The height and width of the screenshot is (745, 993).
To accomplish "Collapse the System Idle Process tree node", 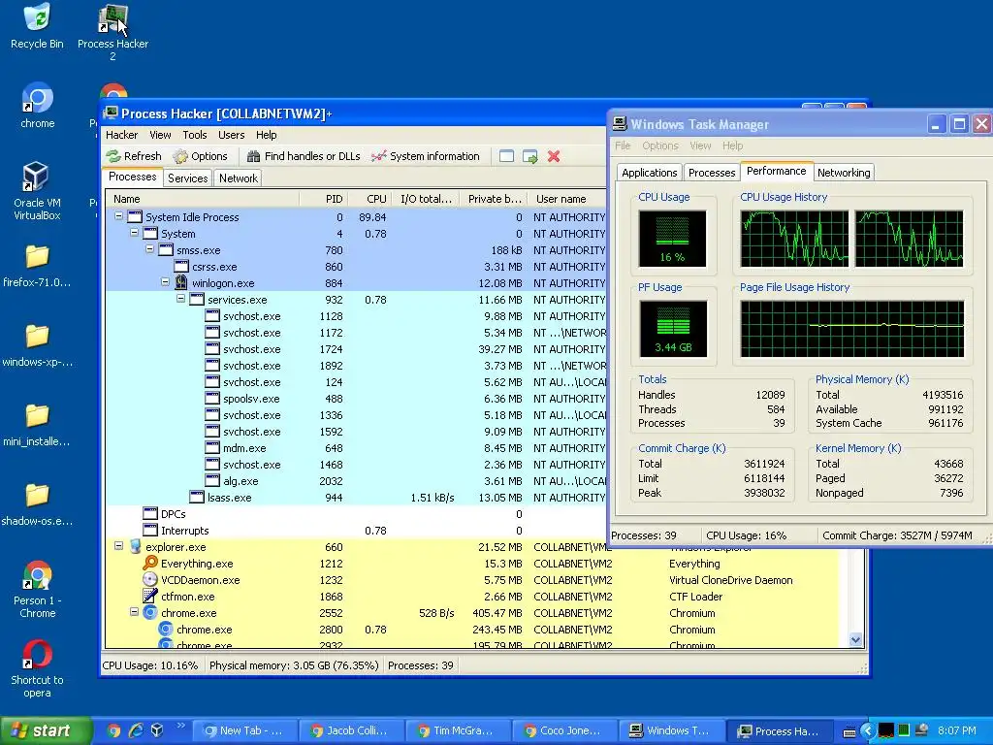I will [118, 216].
